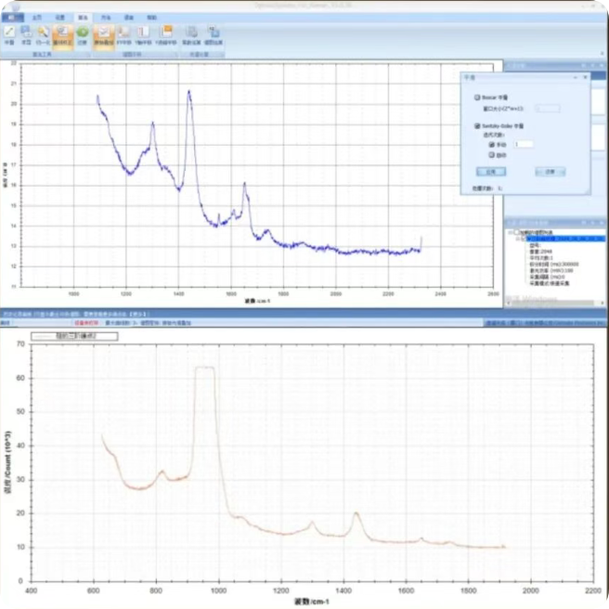609x609 pixels.
Task: Click the 激光功率 (mW):100 tree row
Action: click(x=551, y=270)
